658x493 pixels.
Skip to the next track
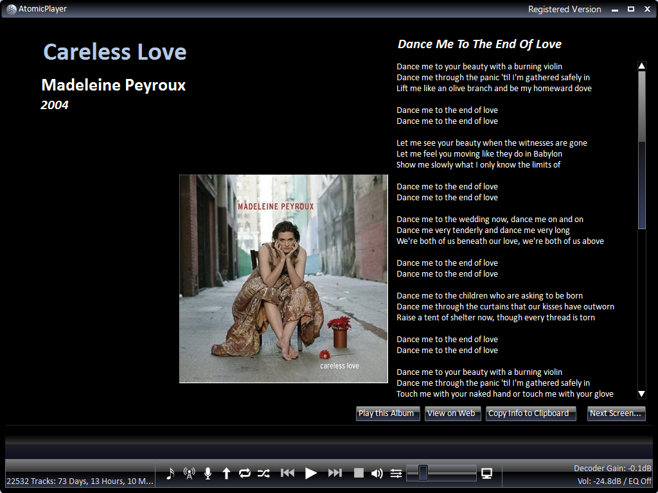(x=335, y=473)
